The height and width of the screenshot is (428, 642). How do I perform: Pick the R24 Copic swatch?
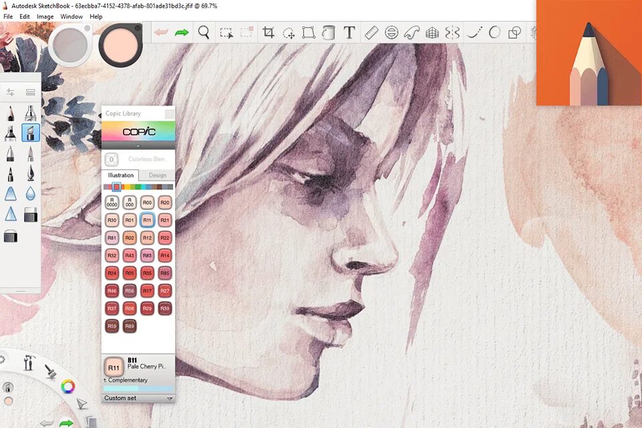112,273
